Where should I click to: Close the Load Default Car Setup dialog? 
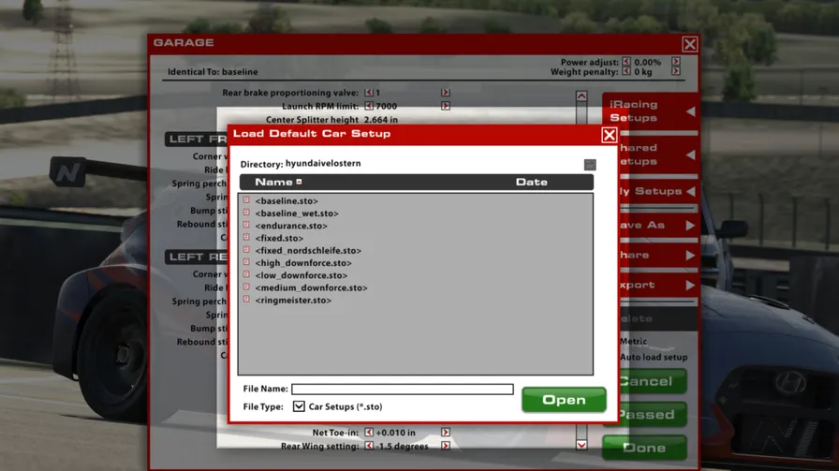(x=609, y=135)
